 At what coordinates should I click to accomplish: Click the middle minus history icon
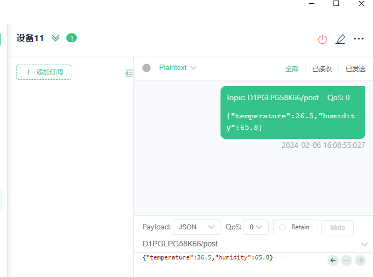pyautogui.click(x=347, y=261)
